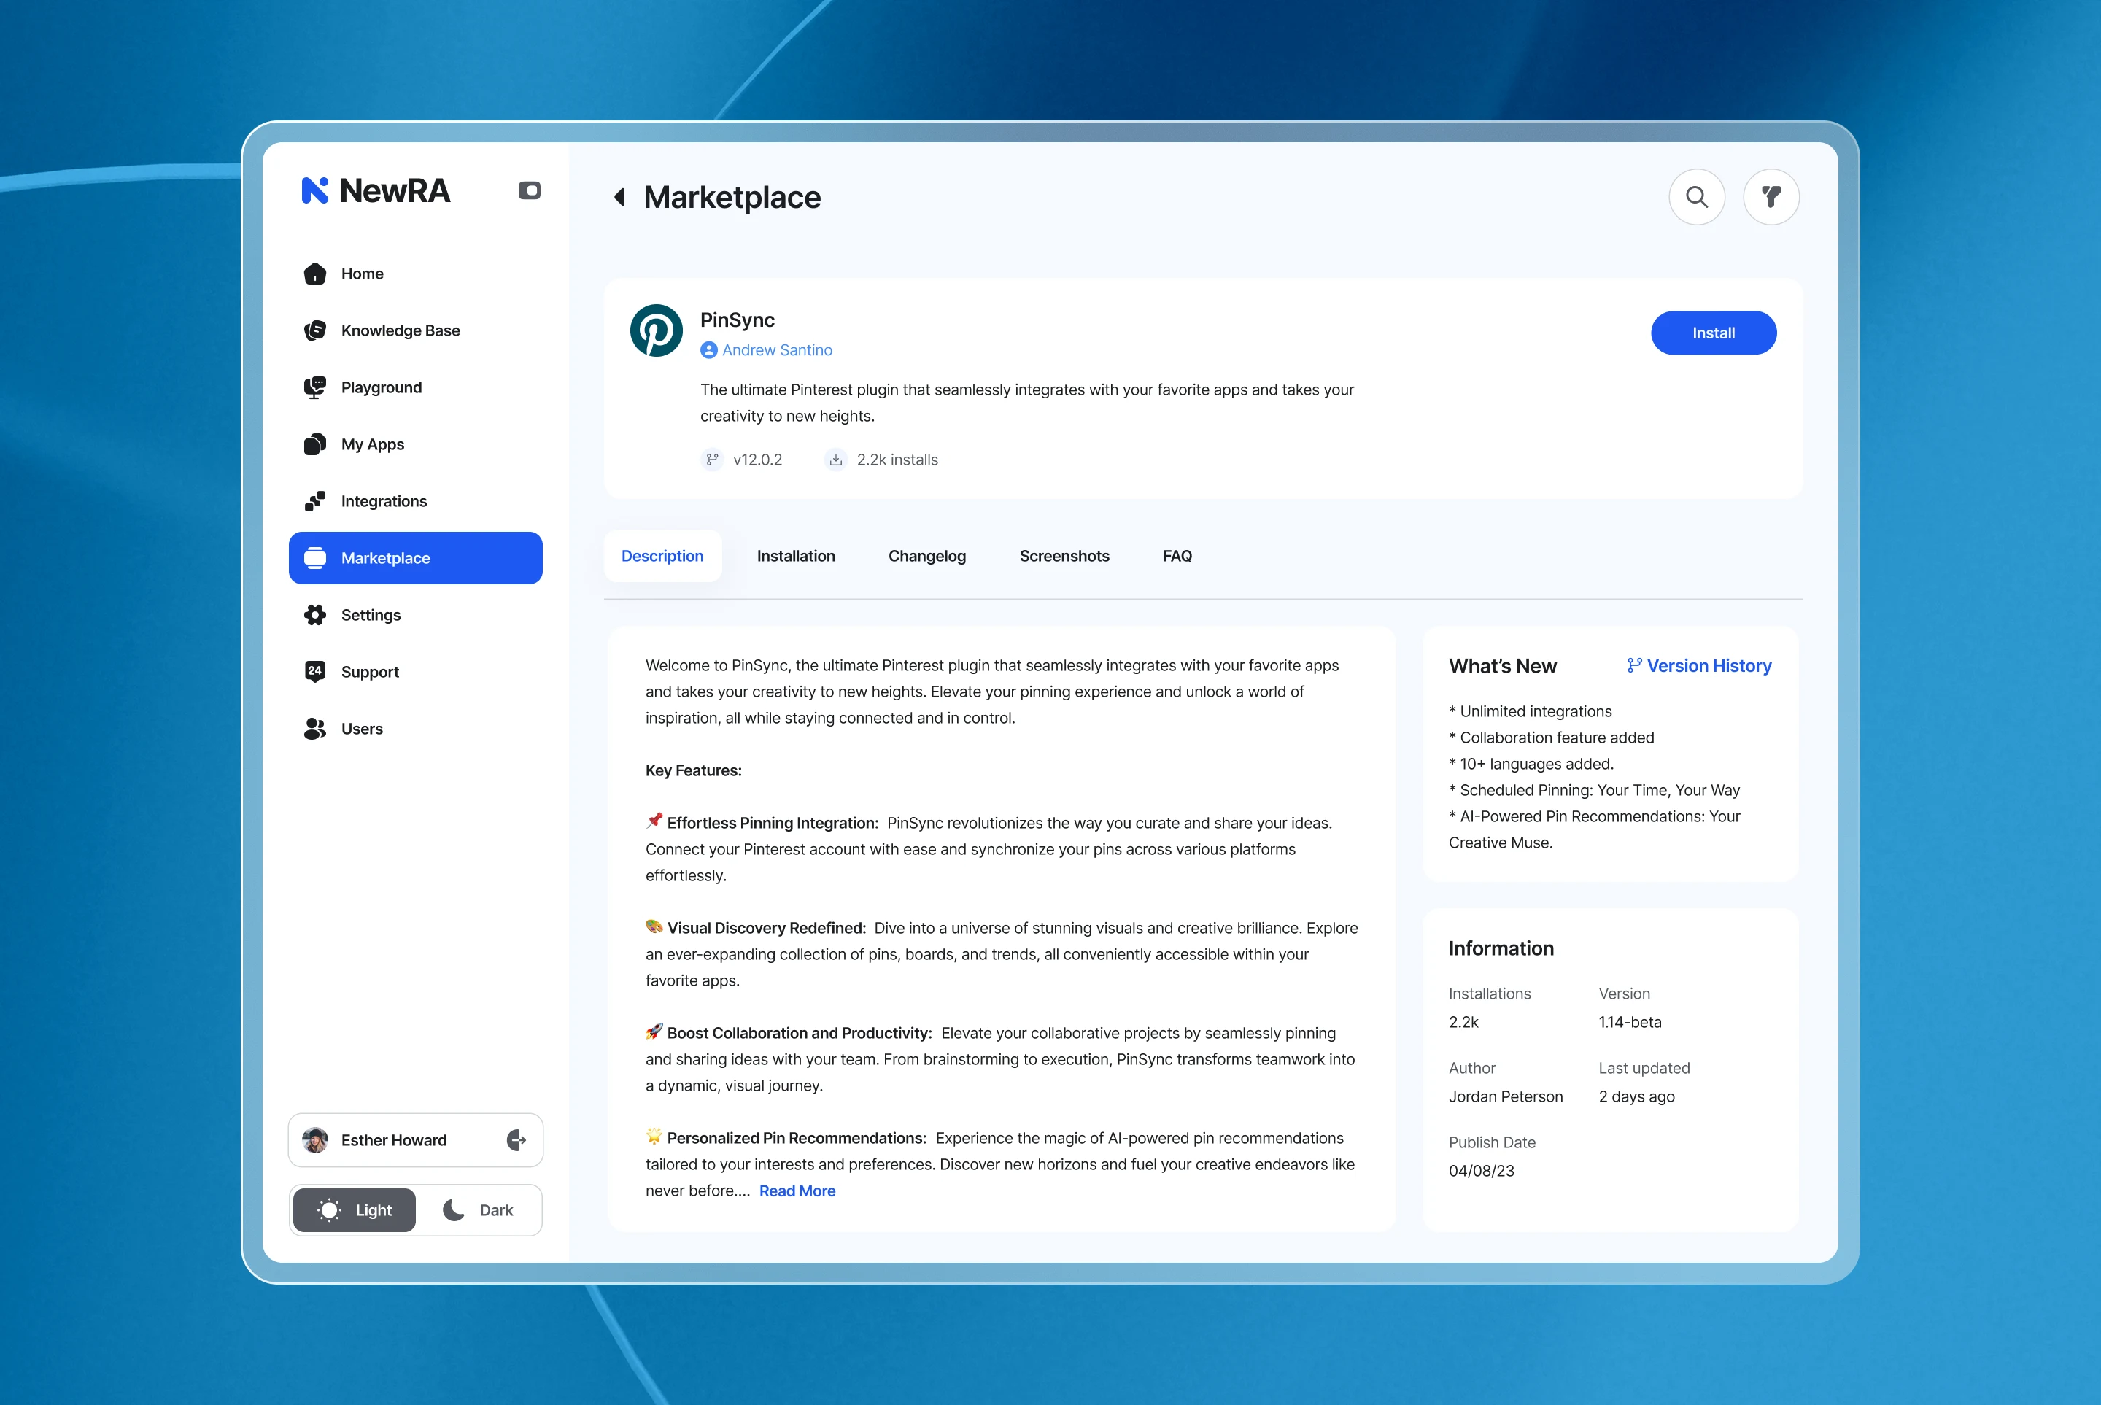The image size is (2101, 1405).
Task: Click the Esther Howard profile name
Action: 393,1139
